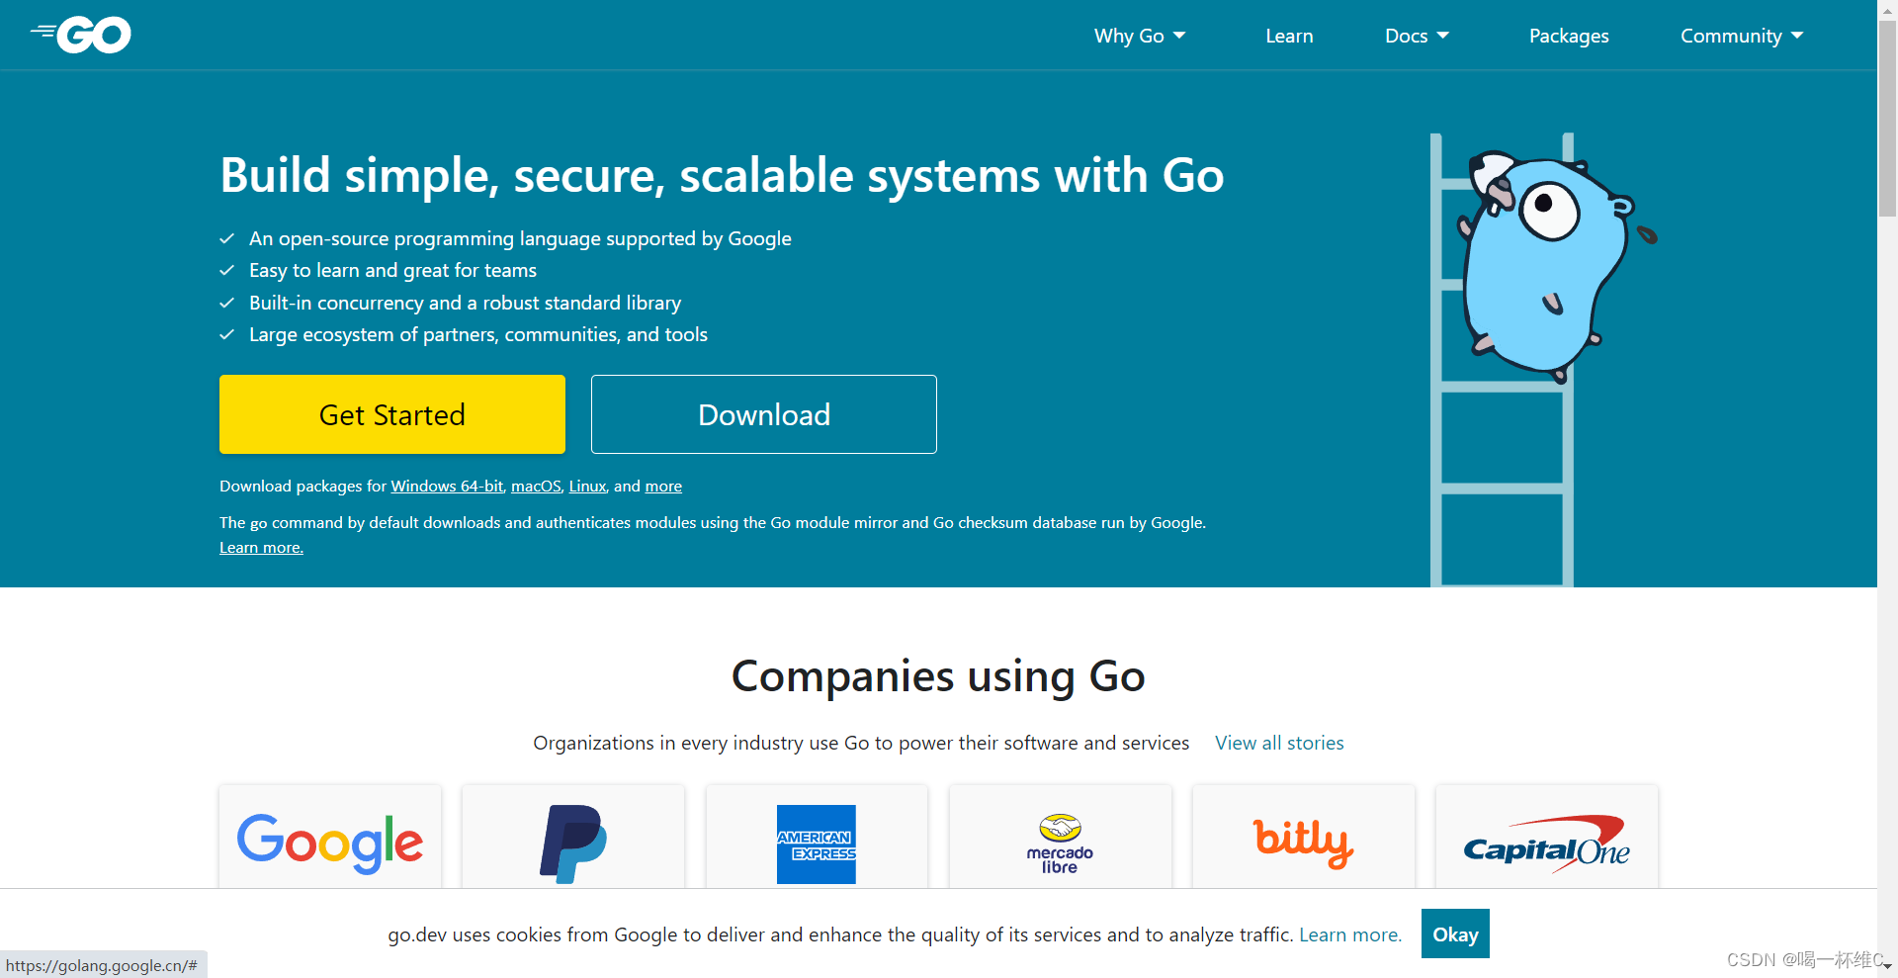Image resolution: width=1898 pixels, height=978 pixels.
Task: Click the American Express logo
Action: tap(817, 843)
